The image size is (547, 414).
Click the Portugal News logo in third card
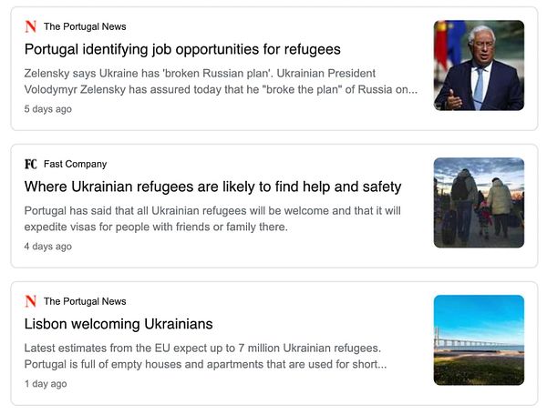click(31, 301)
